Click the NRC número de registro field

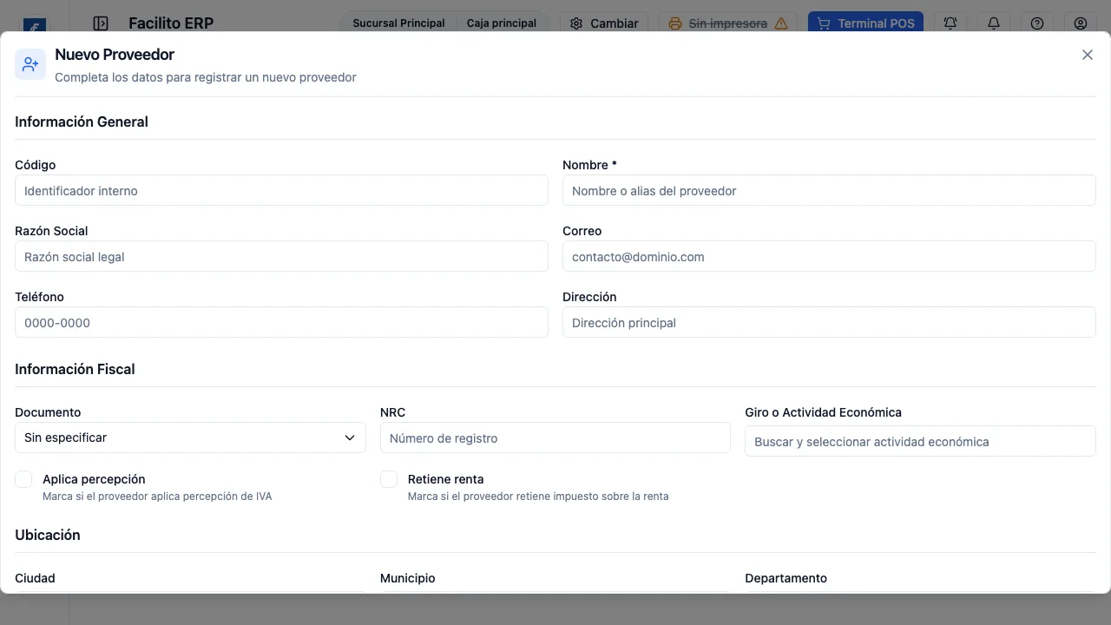pos(555,437)
